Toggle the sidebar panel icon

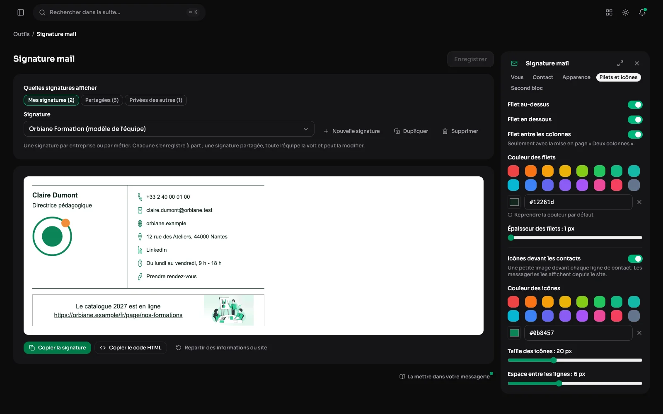pyautogui.click(x=21, y=12)
